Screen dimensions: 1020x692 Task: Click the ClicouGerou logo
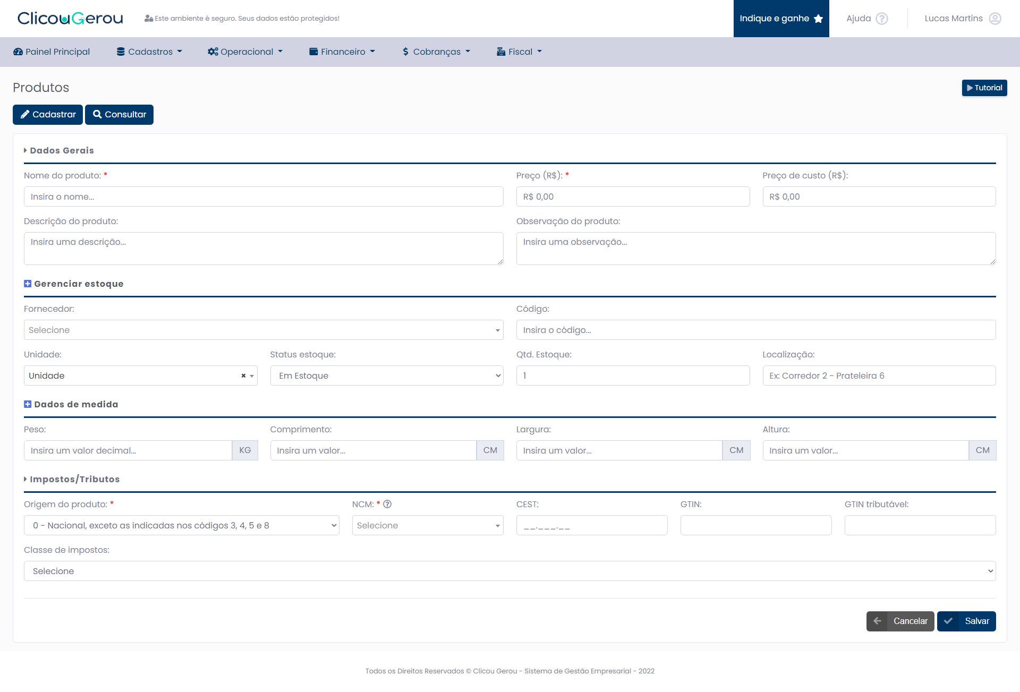[70, 19]
